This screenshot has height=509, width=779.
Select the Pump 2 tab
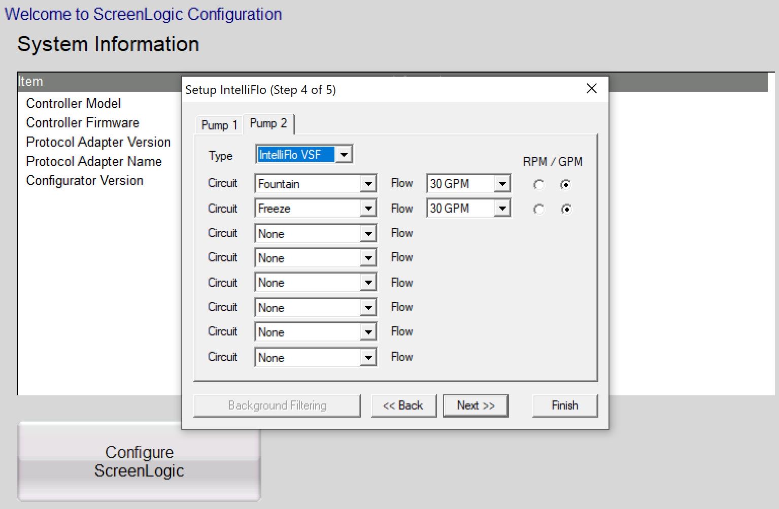268,123
